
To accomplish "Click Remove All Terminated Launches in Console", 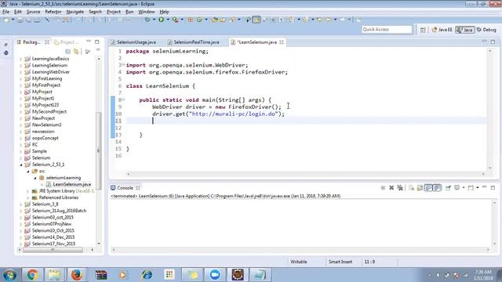I will [400, 188].
